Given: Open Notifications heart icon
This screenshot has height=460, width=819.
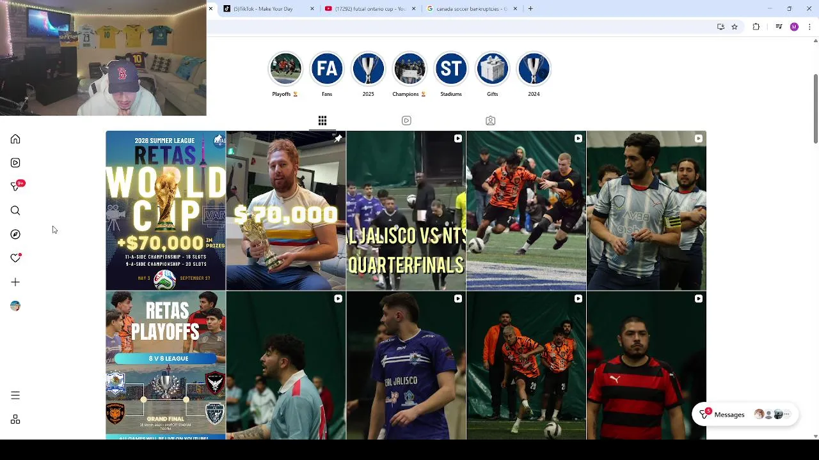Looking at the screenshot, I should (x=15, y=258).
